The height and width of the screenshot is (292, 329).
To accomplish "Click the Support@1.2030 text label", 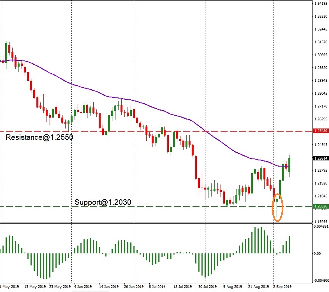I will [103, 202].
